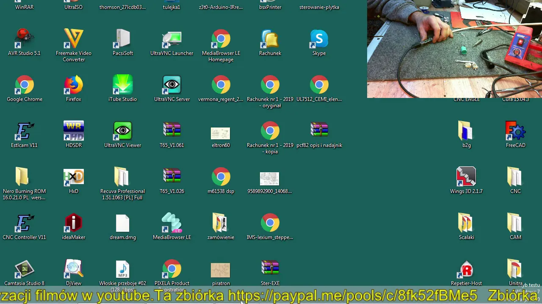The height and width of the screenshot is (304, 542).
Task: Open Recuva Professional folder
Action: (x=123, y=183)
